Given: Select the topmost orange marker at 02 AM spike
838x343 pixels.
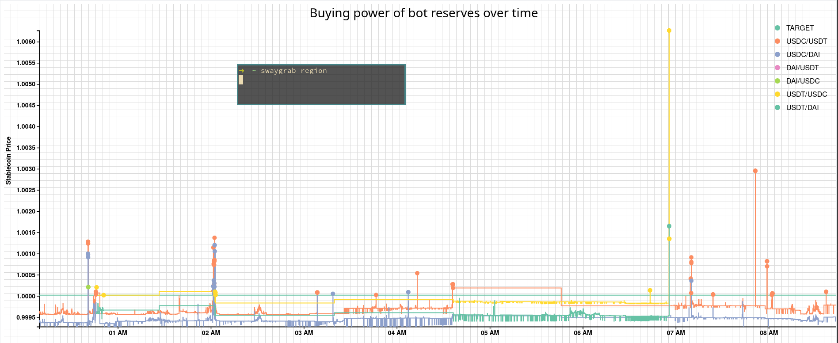Looking at the screenshot, I should pos(214,238).
